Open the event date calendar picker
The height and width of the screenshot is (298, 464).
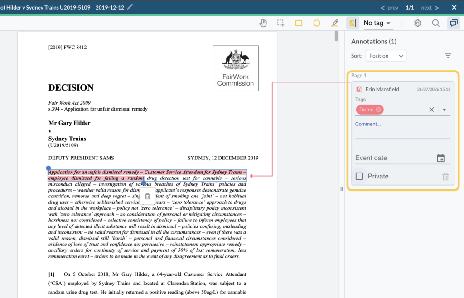pyautogui.click(x=440, y=158)
